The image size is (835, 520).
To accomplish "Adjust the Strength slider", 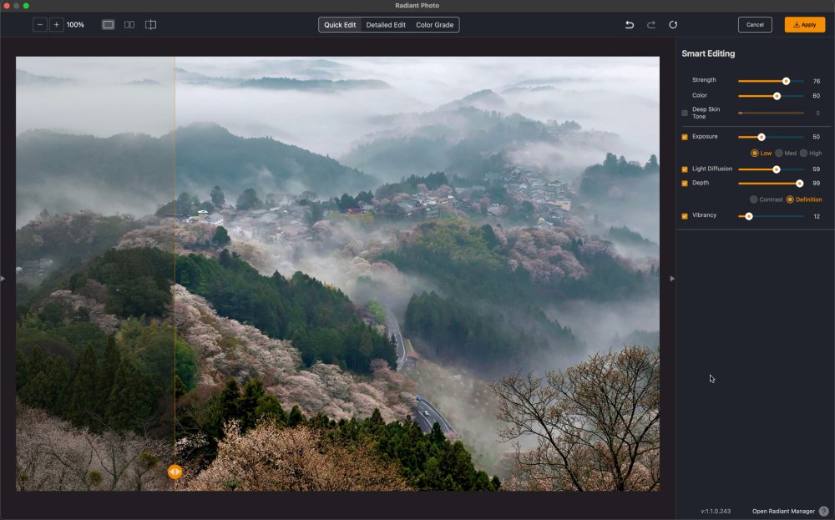I will 786,82.
